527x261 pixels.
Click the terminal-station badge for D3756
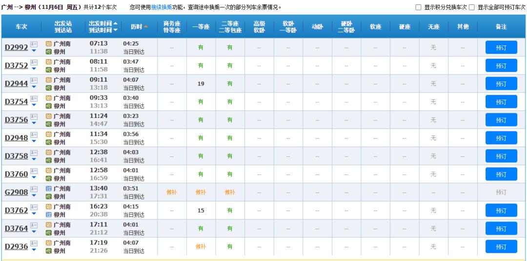49,124
